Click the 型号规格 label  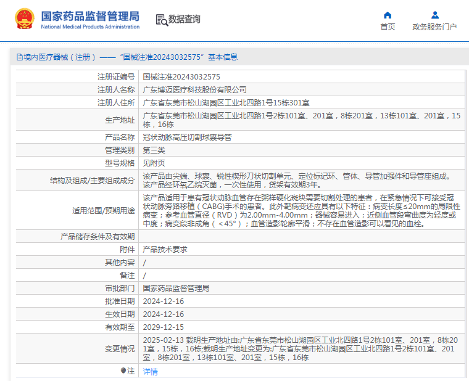click(120, 163)
